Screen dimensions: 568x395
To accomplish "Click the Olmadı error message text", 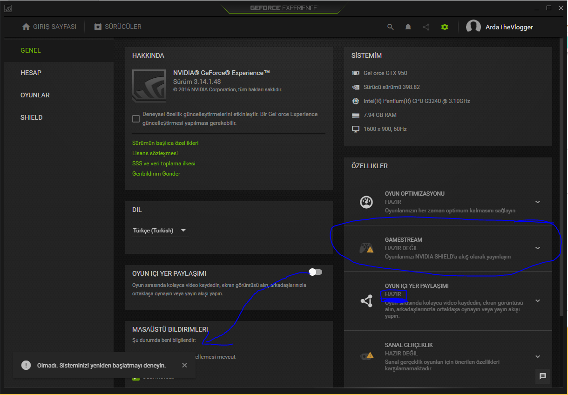I will (101, 365).
